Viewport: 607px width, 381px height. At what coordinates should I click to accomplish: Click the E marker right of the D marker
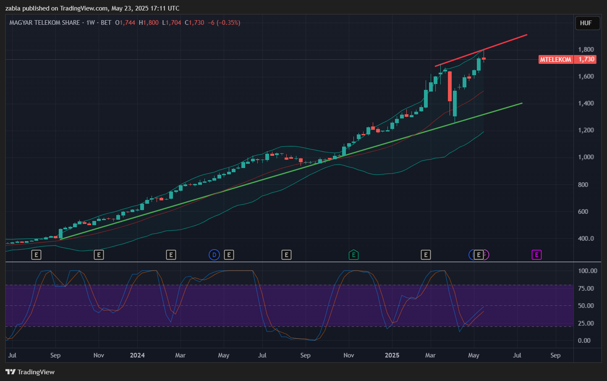click(x=229, y=255)
